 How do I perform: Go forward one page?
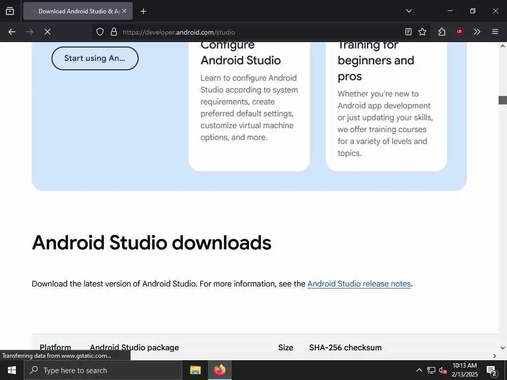tap(30, 32)
